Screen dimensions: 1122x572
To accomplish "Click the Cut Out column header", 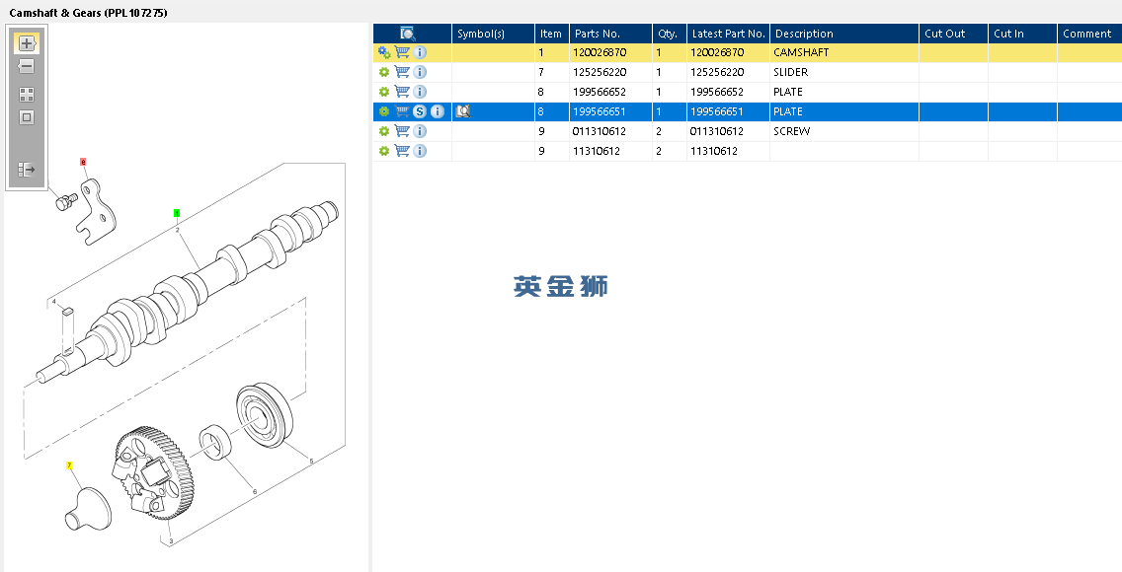I will coord(953,34).
